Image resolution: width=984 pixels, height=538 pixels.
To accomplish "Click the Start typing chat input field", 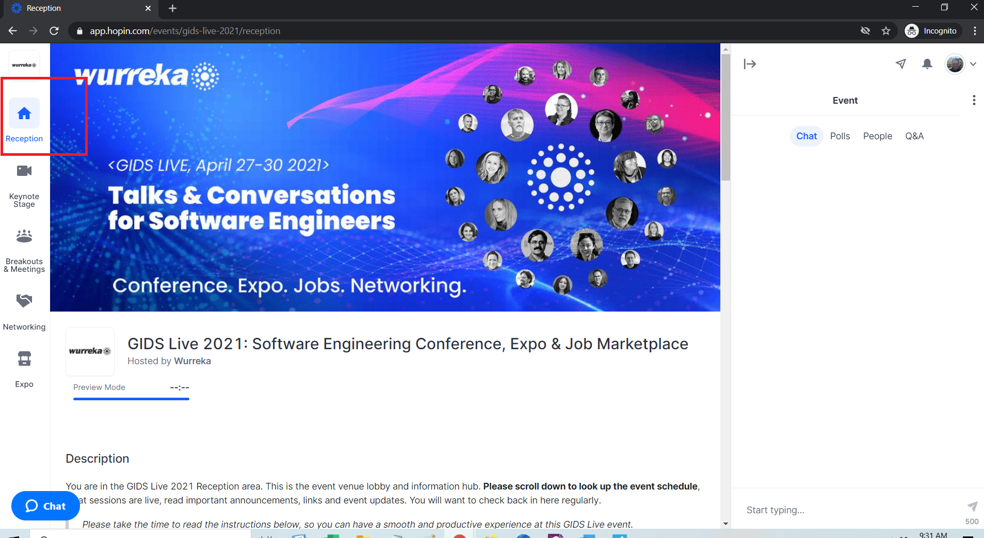I will click(851, 510).
